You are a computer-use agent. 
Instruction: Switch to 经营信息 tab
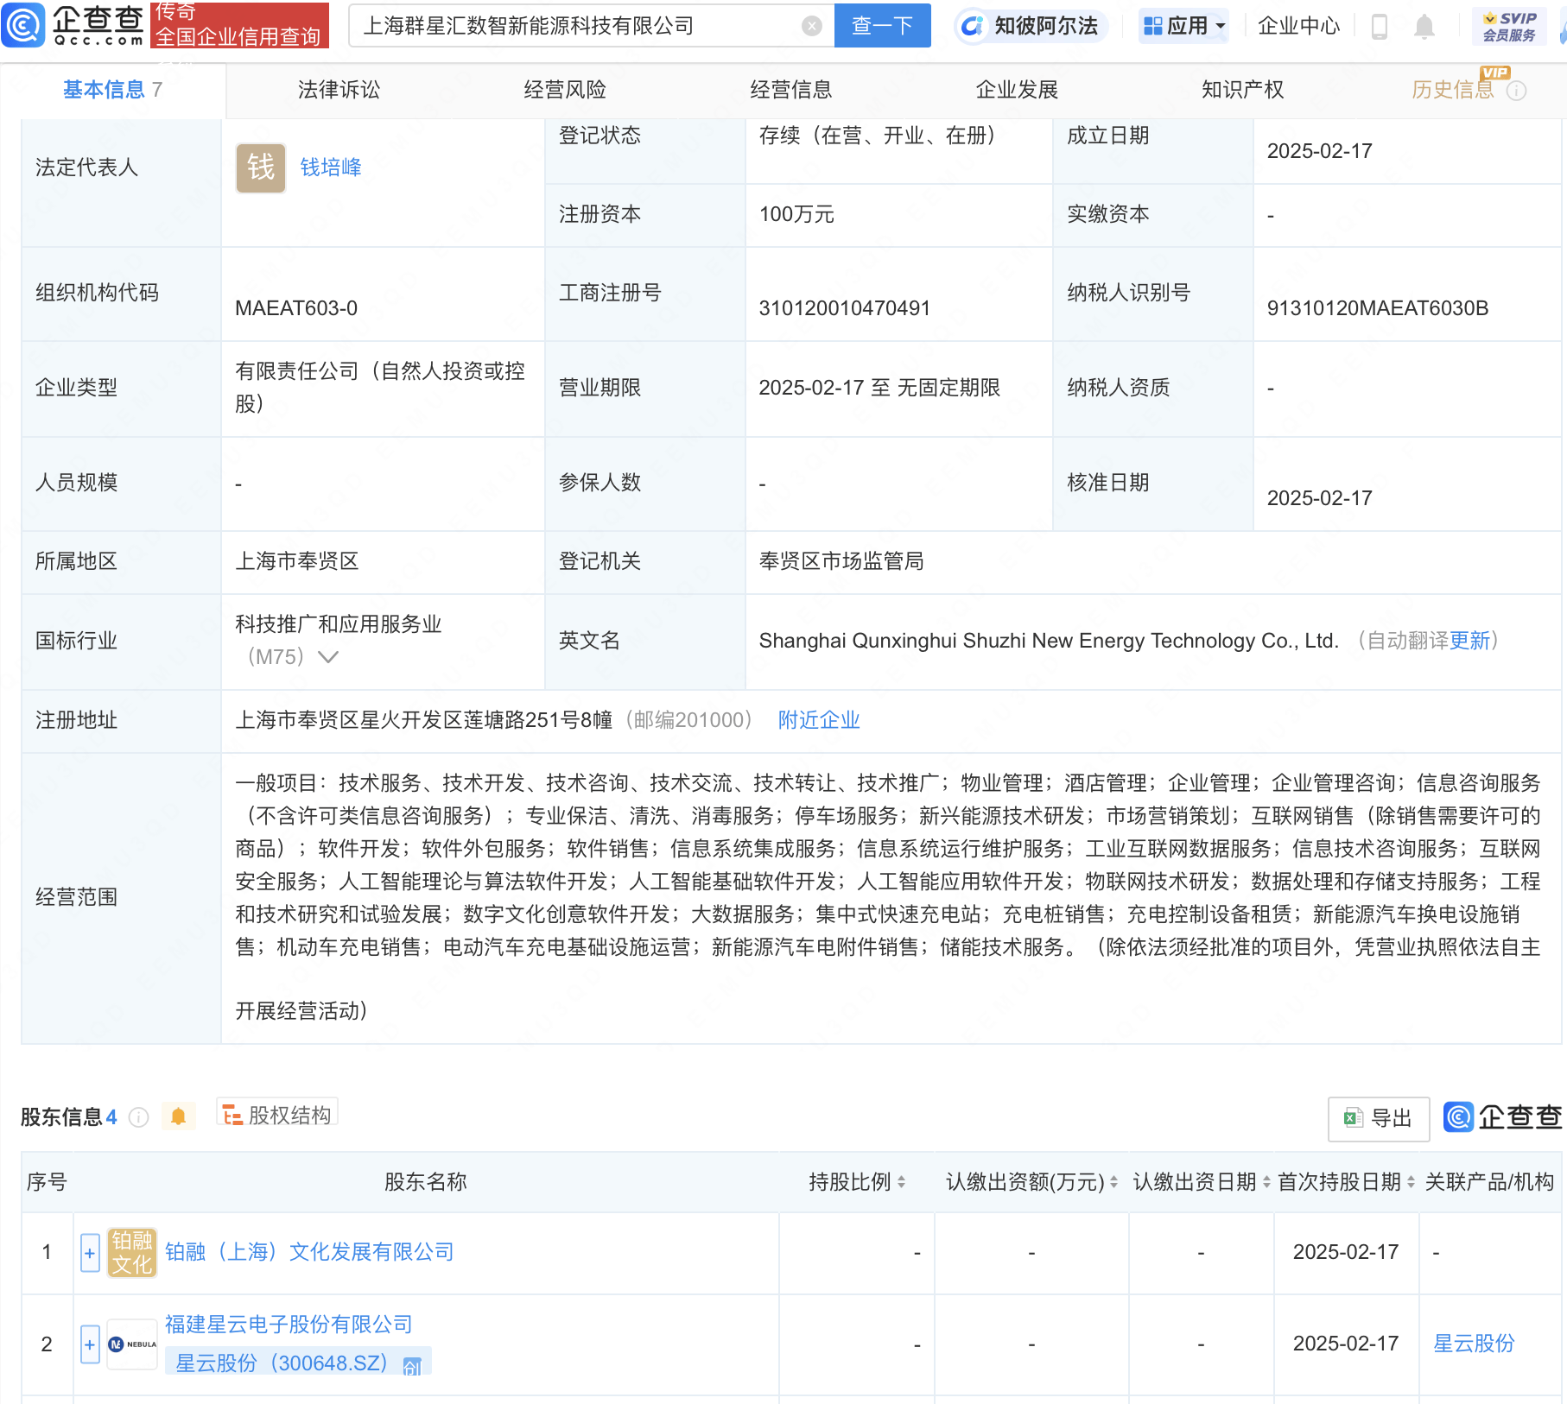tap(791, 90)
